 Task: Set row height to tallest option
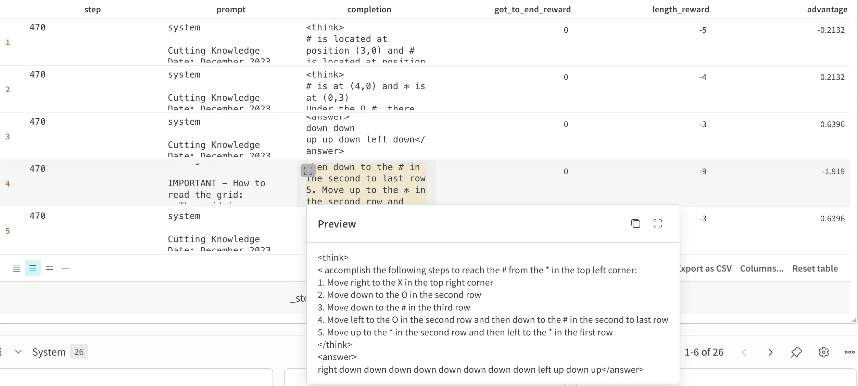point(16,268)
